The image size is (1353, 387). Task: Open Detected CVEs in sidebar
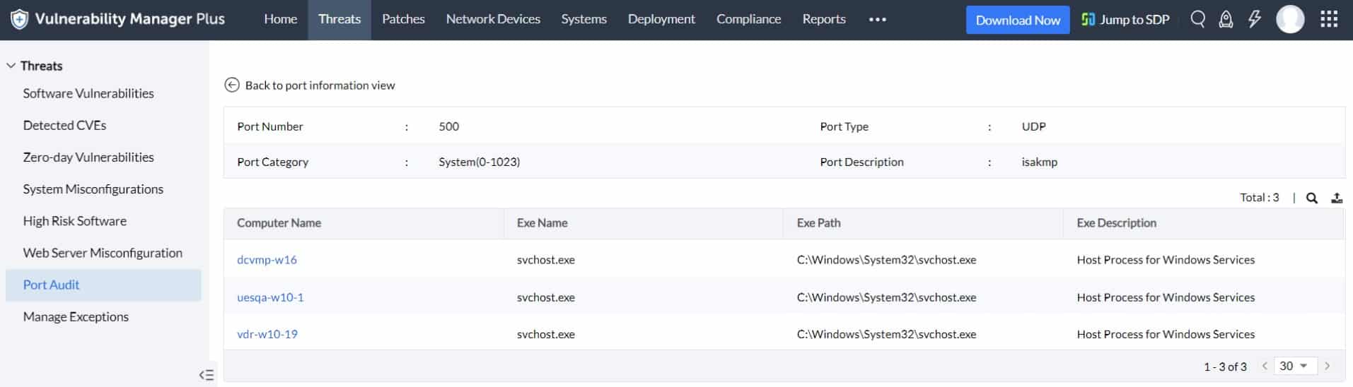(64, 125)
